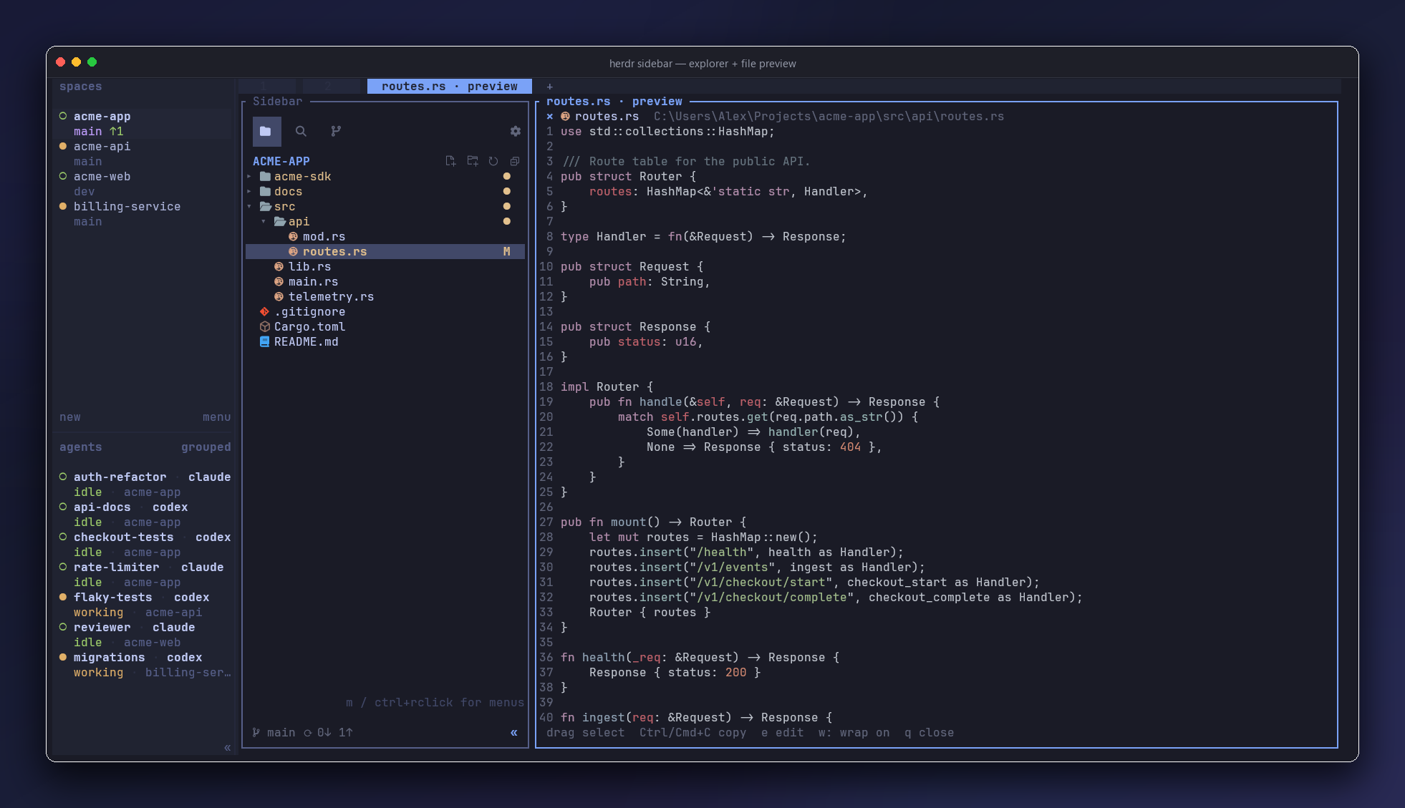Select the rate-limiter agent
This screenshot has height=808, width=1405.
(x=116, y=568)
